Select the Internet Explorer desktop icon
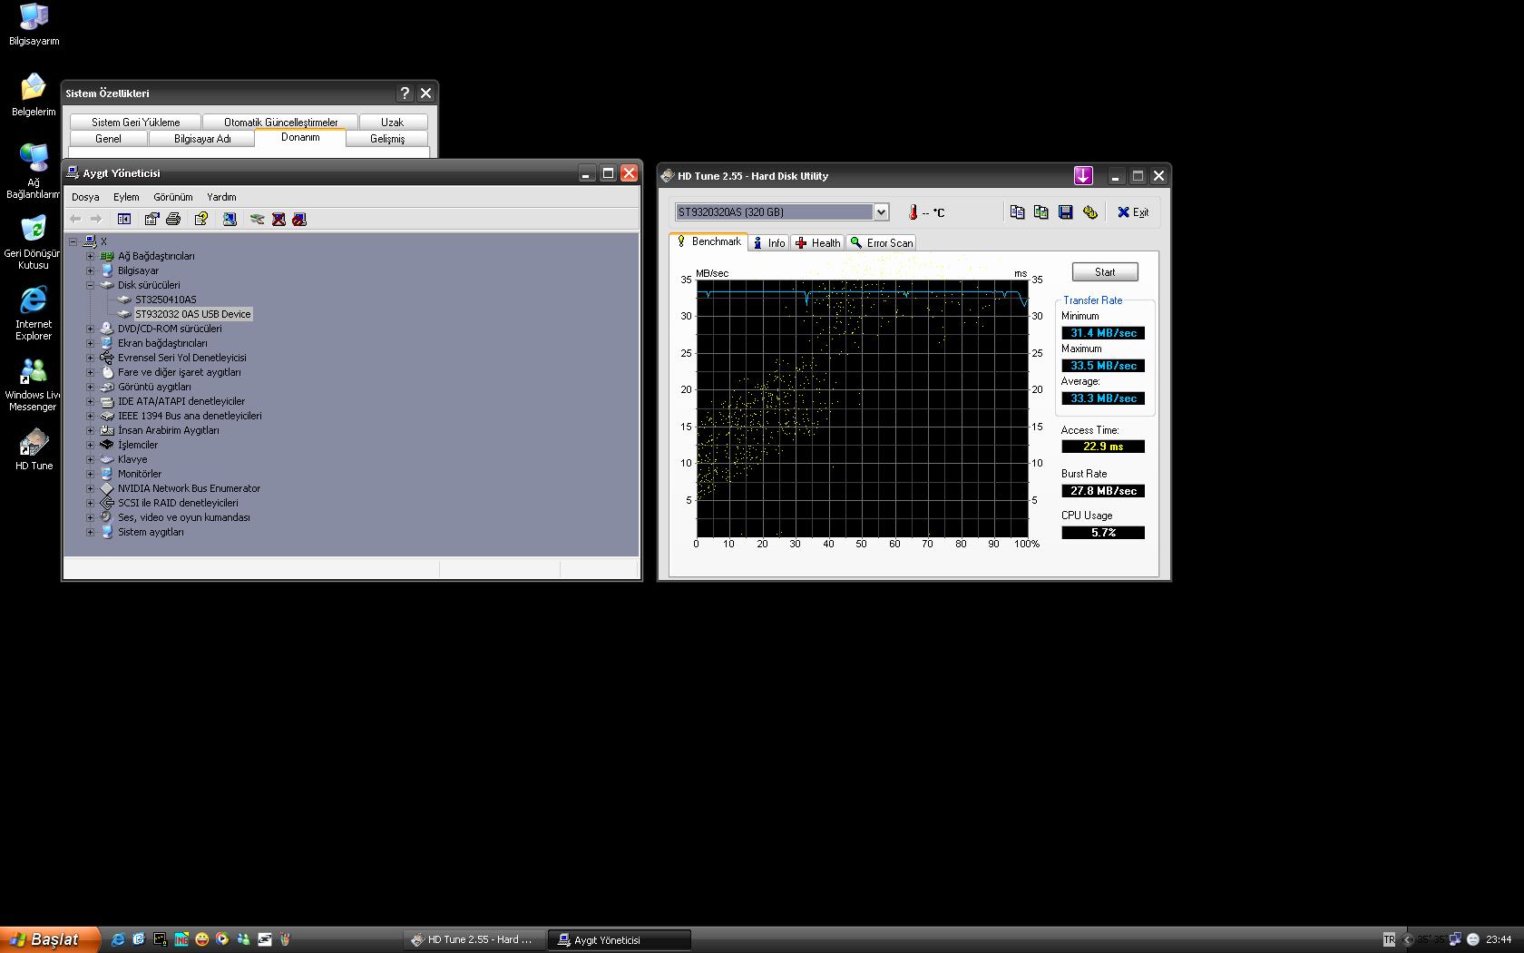The height and width of the screenshot is (953, 1524). pos(34,313)
